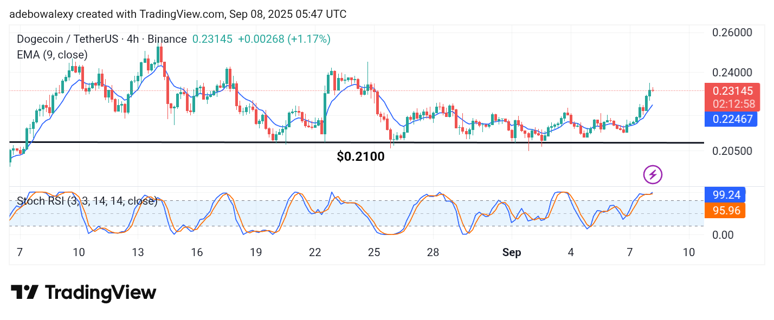This screenshot has width=774, height=320.
Task: Click the purple lightning bolt icon
Action: coord(653,174)
